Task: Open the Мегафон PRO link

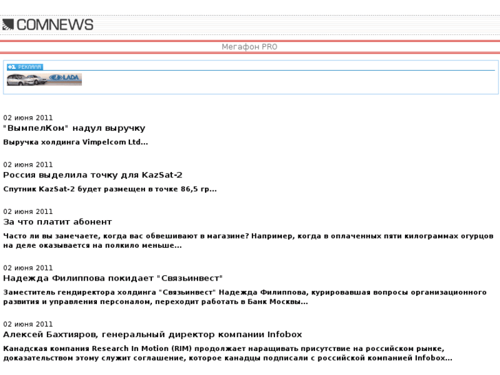Action: tap(250, 47)
